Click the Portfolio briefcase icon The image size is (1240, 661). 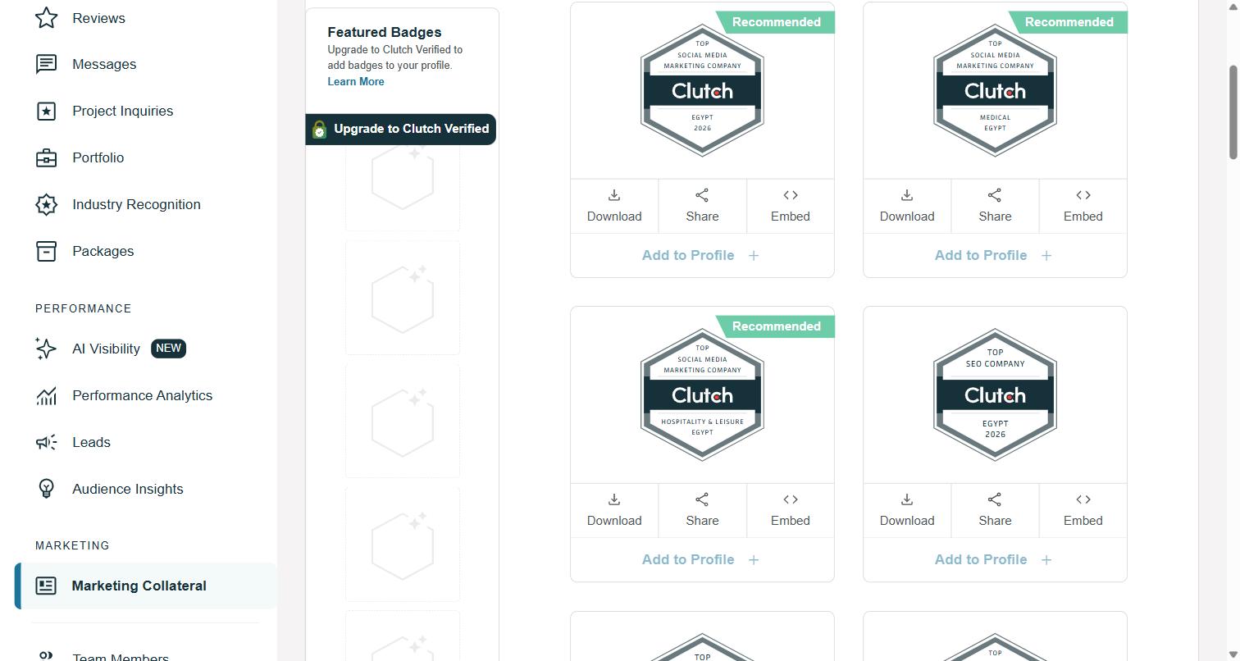pos(47,157)
